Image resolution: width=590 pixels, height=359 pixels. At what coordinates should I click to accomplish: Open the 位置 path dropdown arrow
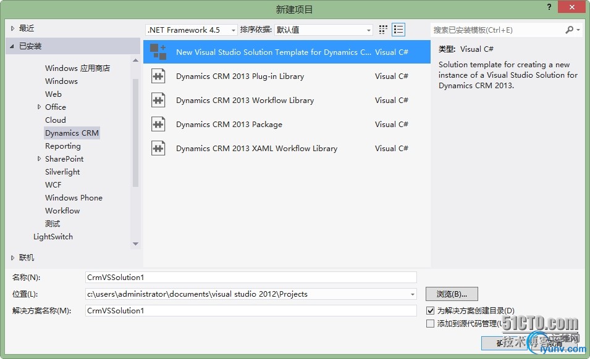413,294
